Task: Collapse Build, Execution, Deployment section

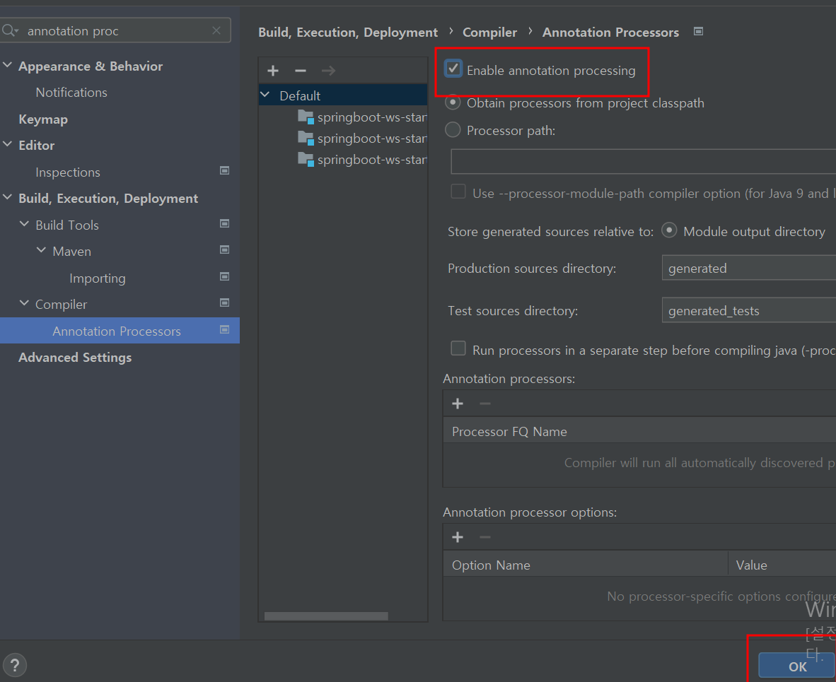Action: coord(8,198)
